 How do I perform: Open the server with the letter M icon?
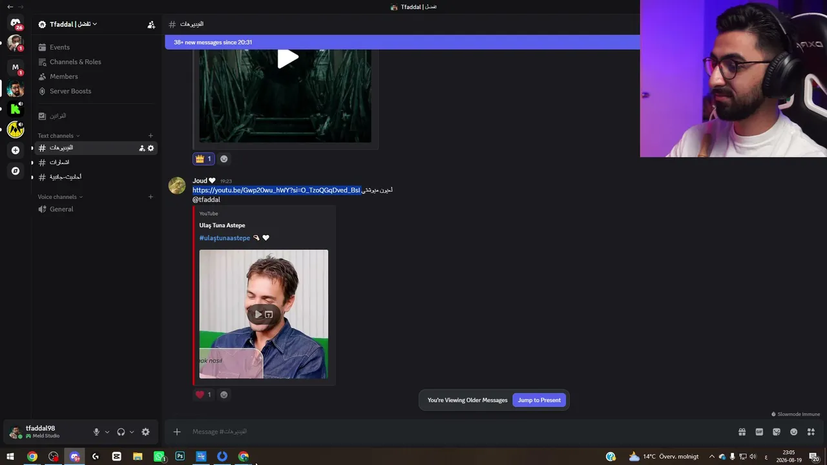coord(16,67)
